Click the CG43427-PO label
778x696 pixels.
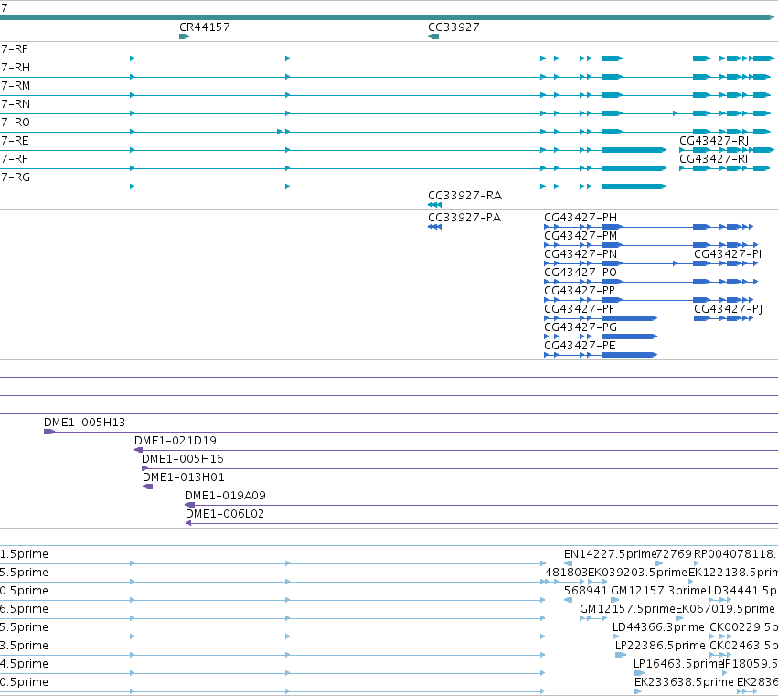[x=581, y=273]
